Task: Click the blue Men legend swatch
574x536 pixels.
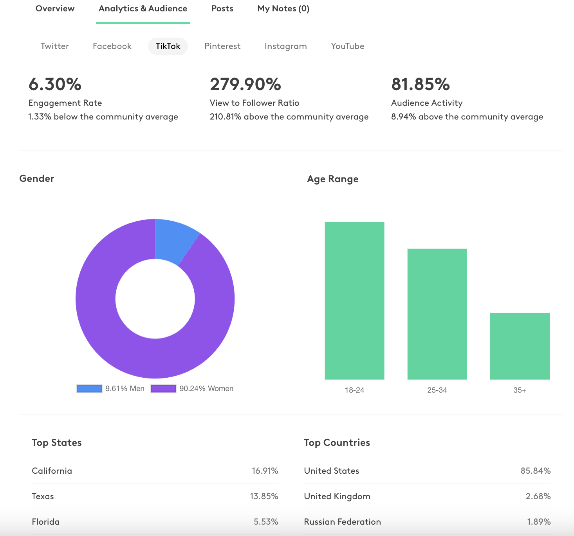Action: [89, 389]
